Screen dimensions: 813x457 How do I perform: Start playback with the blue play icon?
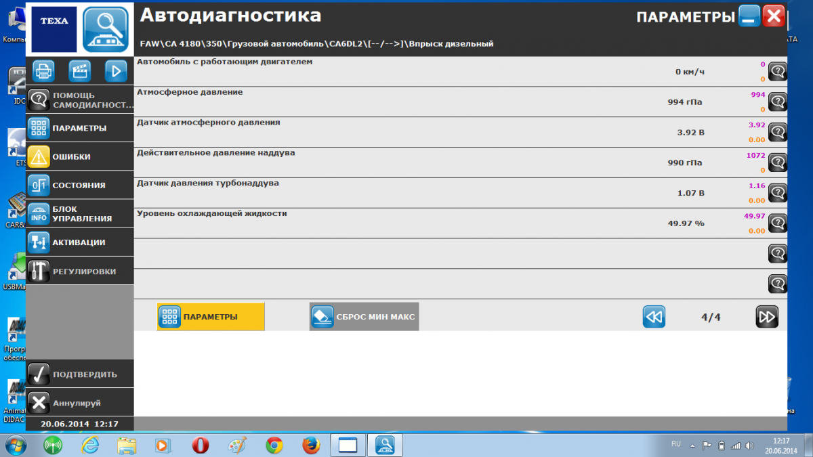(x=116, y=70)
